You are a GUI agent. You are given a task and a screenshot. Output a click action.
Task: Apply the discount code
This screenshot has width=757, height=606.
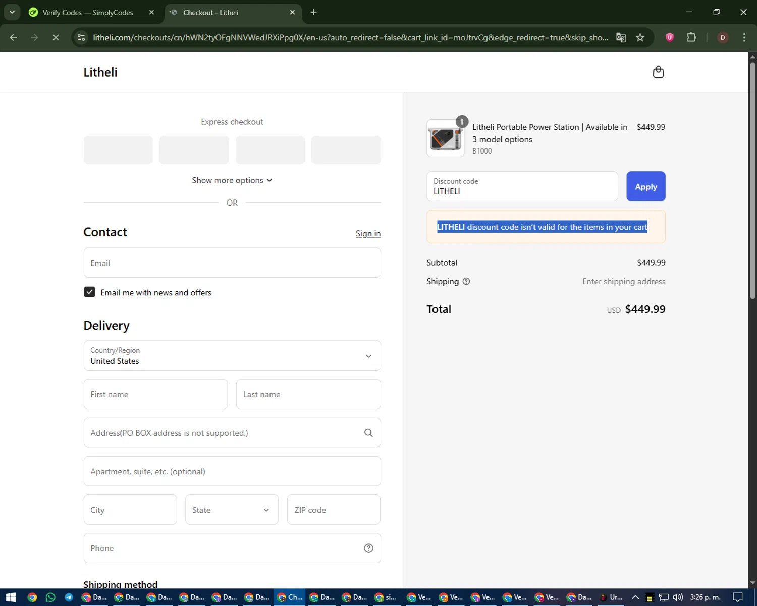click(x=646, y=186)
